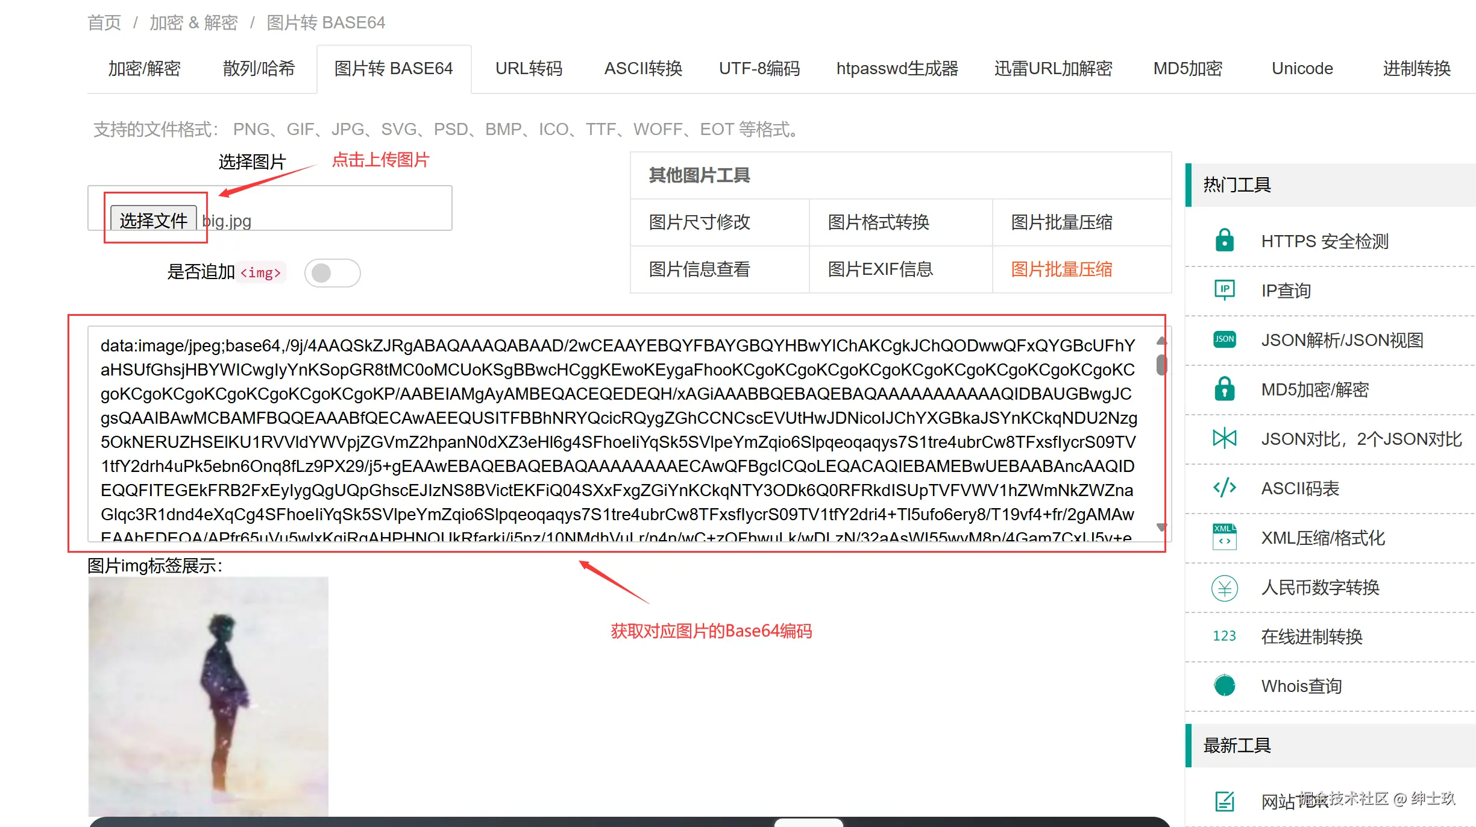
Task: Click scrollbar down arrow in Base64 textarea
Action: point(1161,527)
